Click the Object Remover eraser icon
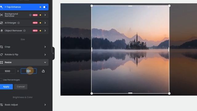Image resolution: width=197 pixels, height=111 pixels. pyautogui.click(x=2, y=31)
